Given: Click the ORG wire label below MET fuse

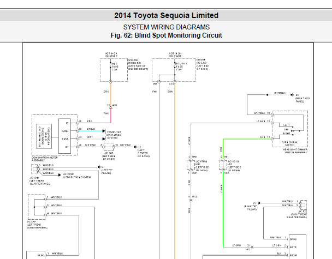Looking at the screenshot, I should click(106, 92).
